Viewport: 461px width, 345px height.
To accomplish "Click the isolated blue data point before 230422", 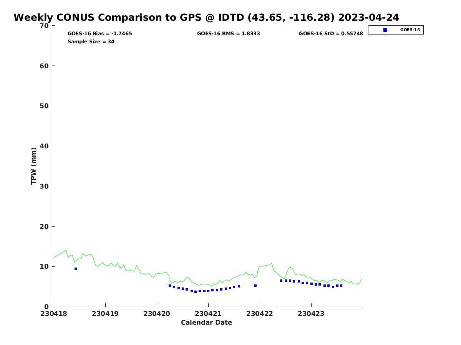I will [x=255, y=286].
